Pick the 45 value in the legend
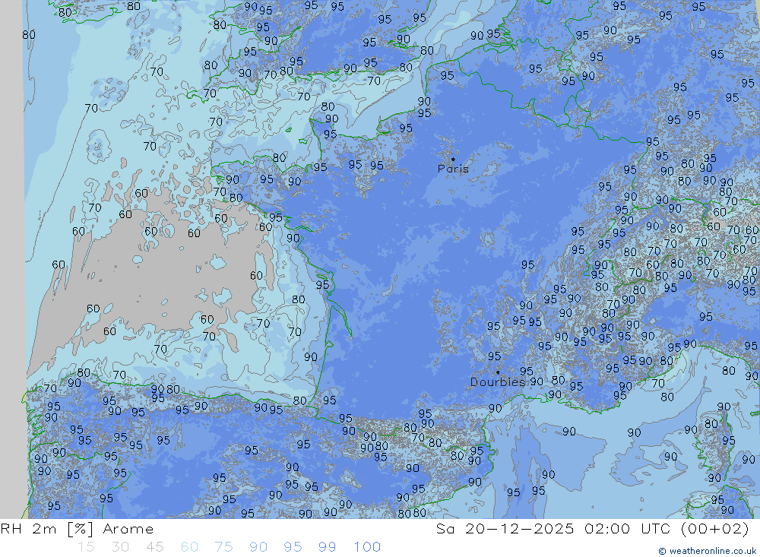Screen dimensions: 760x557 155,547
